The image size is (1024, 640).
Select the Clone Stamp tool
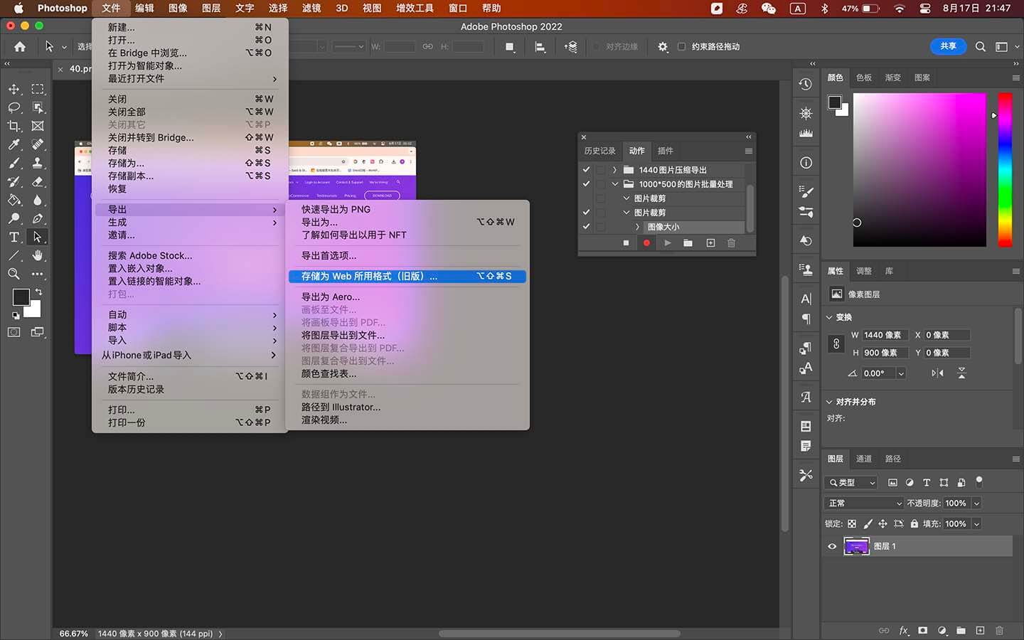coord(38,163)
